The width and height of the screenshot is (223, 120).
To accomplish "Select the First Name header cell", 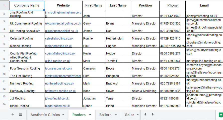I will [94, 5].
